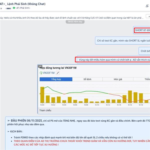Click the ĐẦU PHIÊN 06/11/2025 message
This screenshot has width=150, height=150.
(x=78, y=133)
